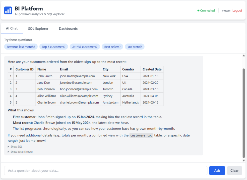Focus the 'Ask a question about your data' field
This screenshot has width=247, height=180.
[x=105, y=170]
